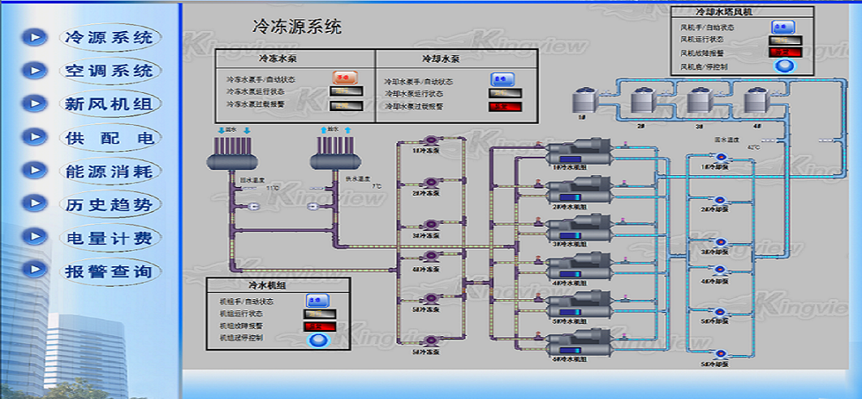Viewport: 862px width, 399px height.
Task: Go to the 历史趋势 page
Action: tap(109, 205)
